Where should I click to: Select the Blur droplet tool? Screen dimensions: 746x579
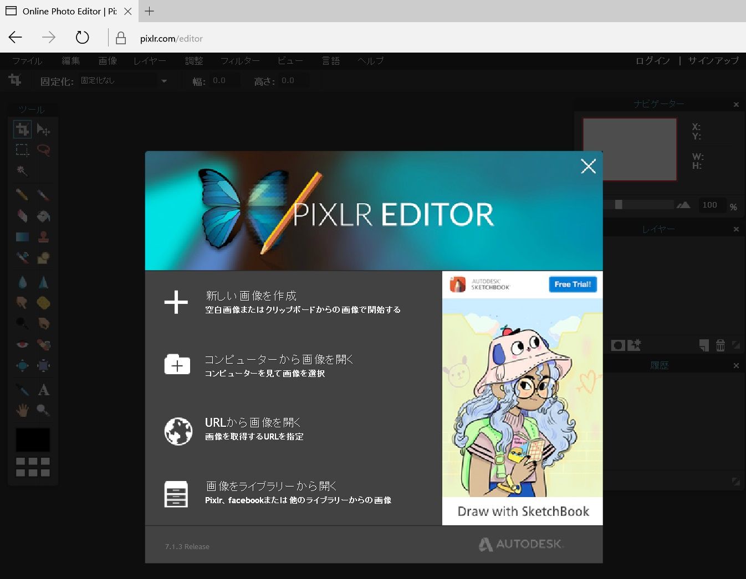click(22, 282)
